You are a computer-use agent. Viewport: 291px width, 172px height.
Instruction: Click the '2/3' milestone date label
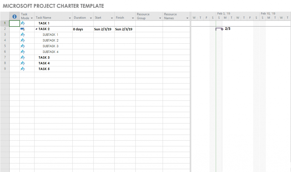click(228, 29)
